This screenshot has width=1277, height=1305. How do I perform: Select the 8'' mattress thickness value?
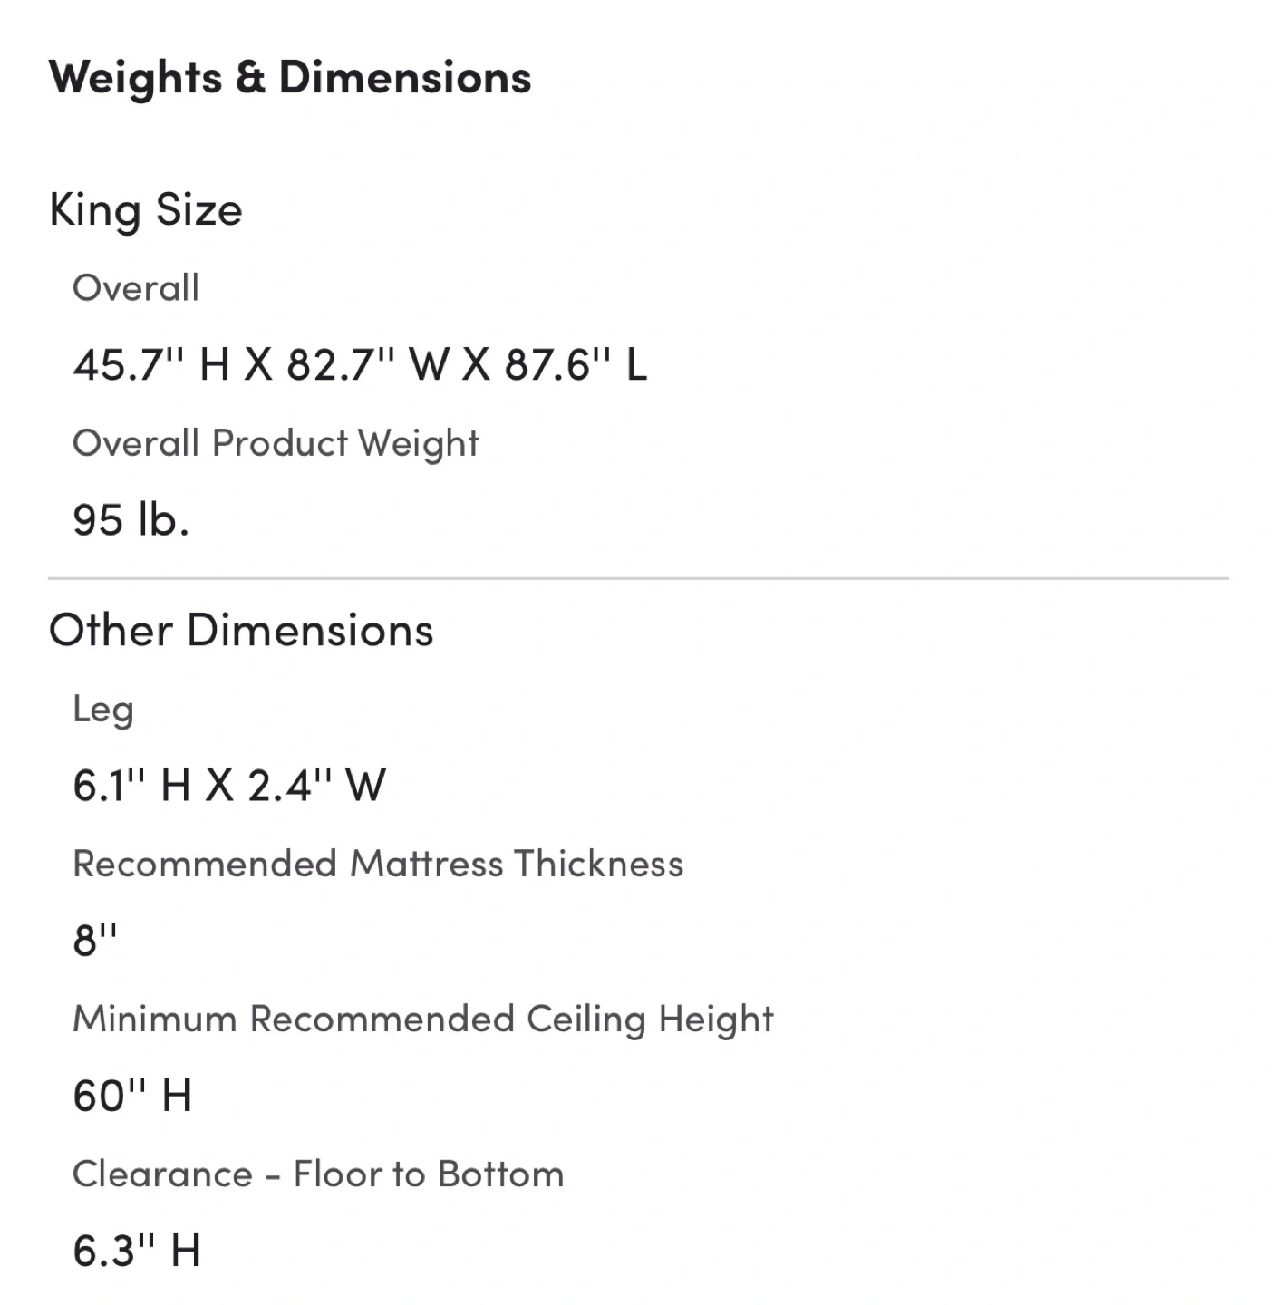point(95,941)
